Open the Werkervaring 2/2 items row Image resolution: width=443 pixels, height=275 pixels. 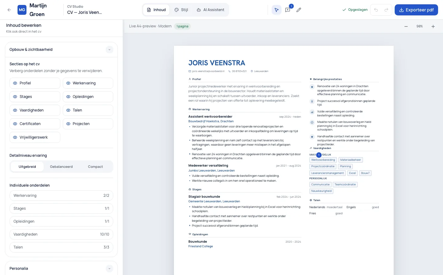tap(62, 196)
